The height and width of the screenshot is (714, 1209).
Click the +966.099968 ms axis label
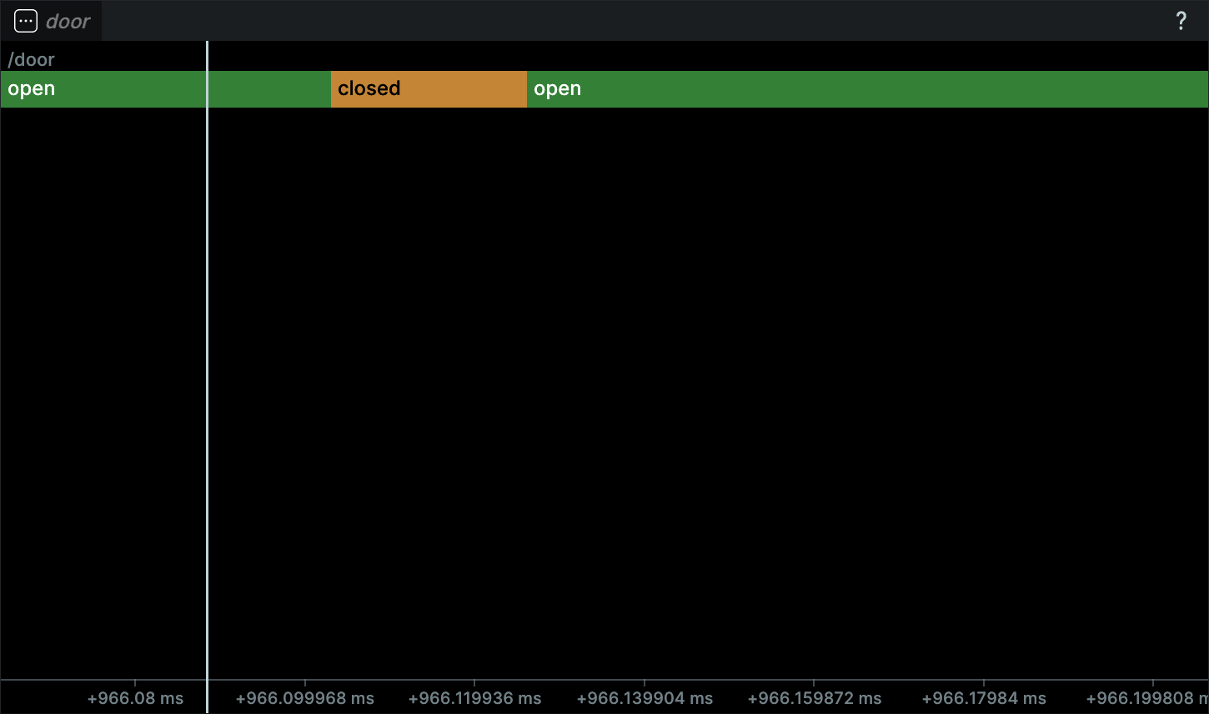tap(305, 698)
